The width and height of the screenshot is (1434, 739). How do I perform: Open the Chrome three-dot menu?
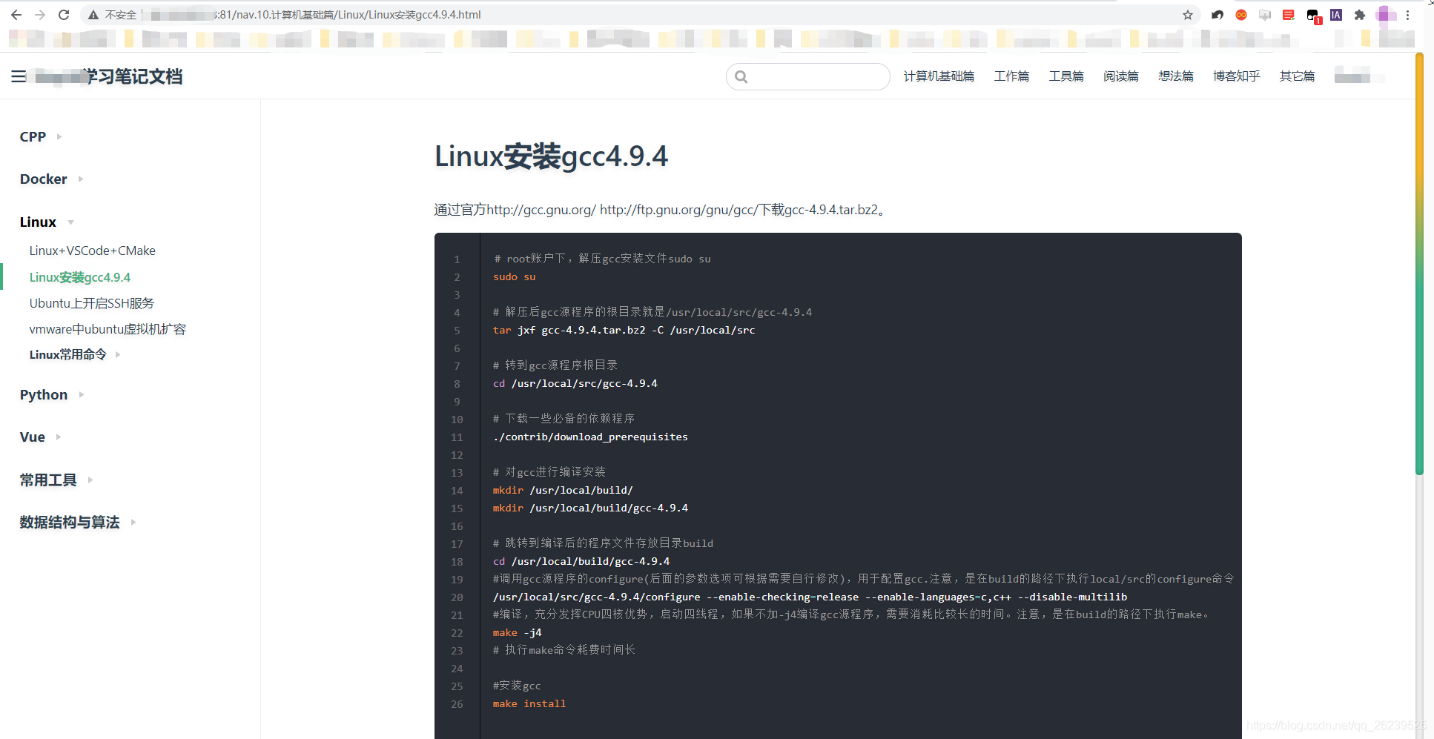click(x=1407, y=15)
